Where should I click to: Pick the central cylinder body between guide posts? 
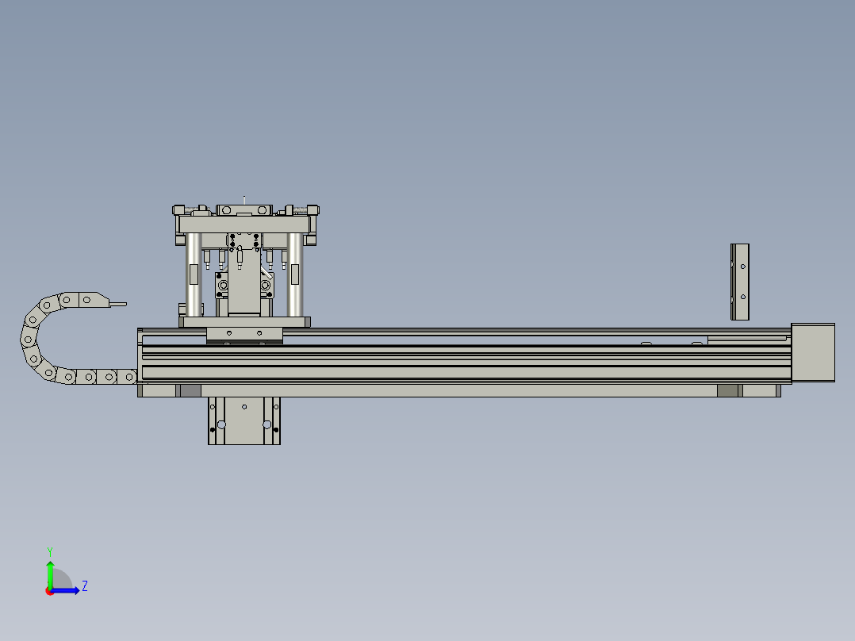tap(243, 282)
